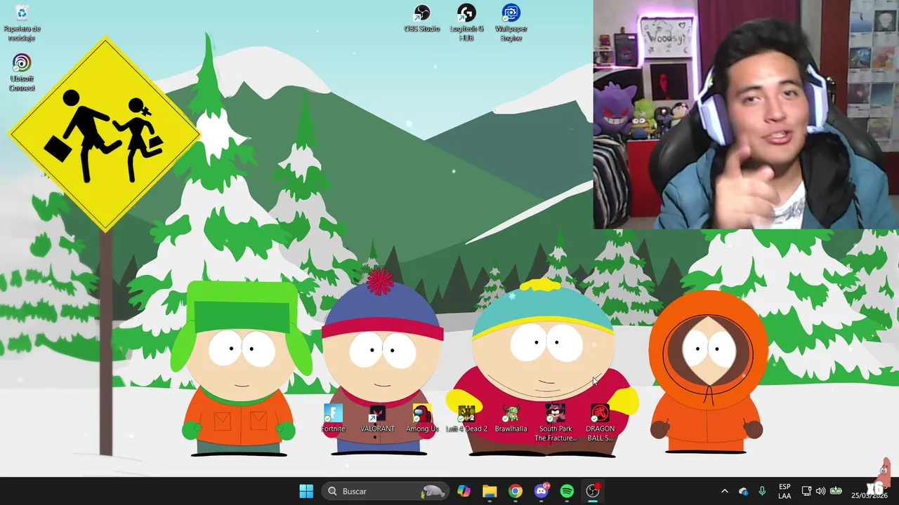Viewport: 899px width, 505px height.
Task: Open the Papelera de reciclaje icon
Action: click(x=22, y=22)
